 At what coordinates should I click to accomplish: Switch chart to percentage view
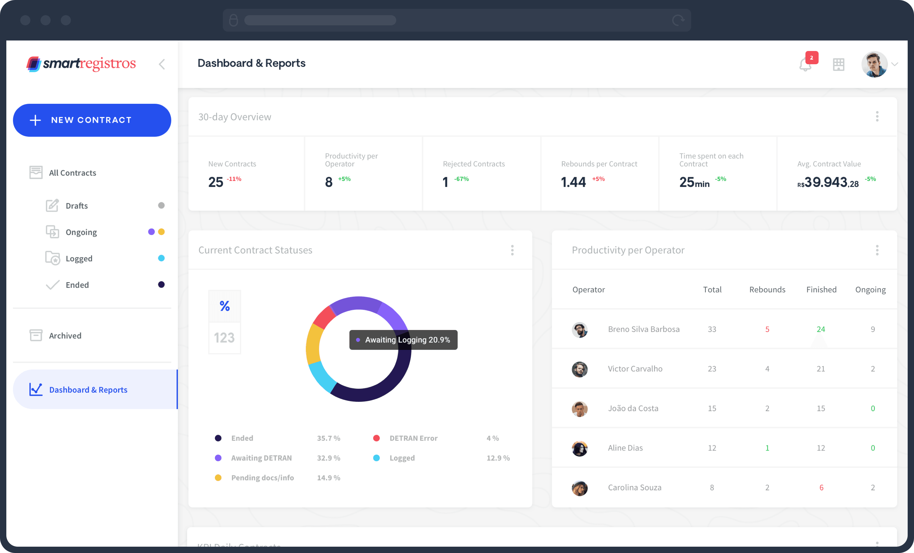[x=224, y=306]
